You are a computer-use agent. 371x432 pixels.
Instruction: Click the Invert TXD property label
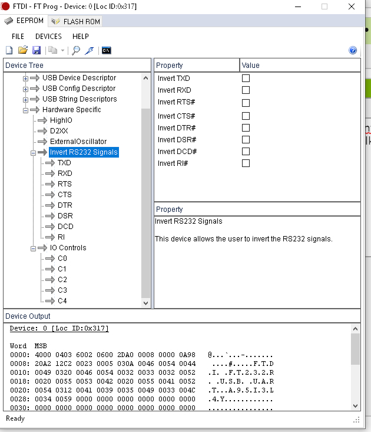coord(174,78)
